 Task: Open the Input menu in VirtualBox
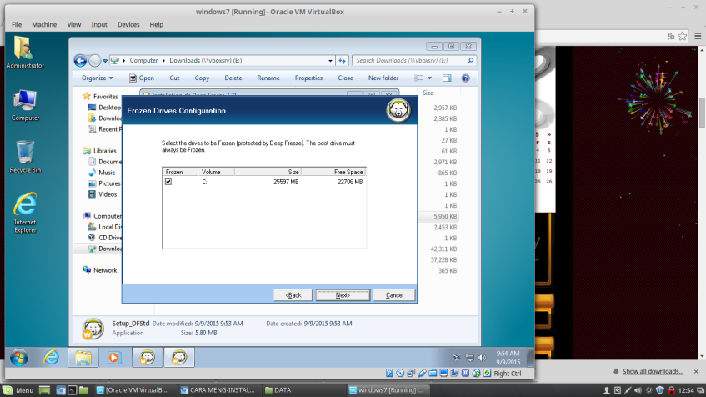(x=99, y=24)
